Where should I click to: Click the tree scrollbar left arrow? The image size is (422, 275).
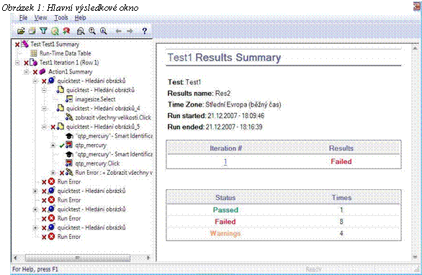(x=16, y=258)
